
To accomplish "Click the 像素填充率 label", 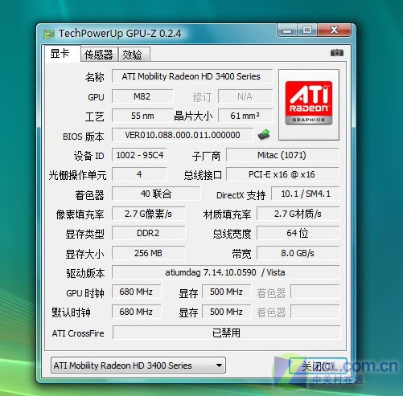I will point(80,214).
